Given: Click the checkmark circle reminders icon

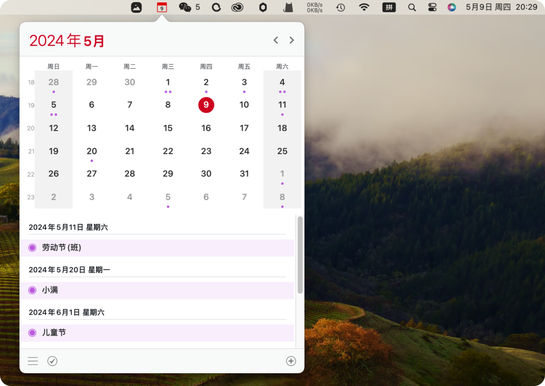Looking at the screenshot, I should (x=52, y=361).
